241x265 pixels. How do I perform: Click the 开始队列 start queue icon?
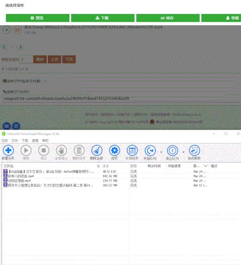[x=150, y=150]
